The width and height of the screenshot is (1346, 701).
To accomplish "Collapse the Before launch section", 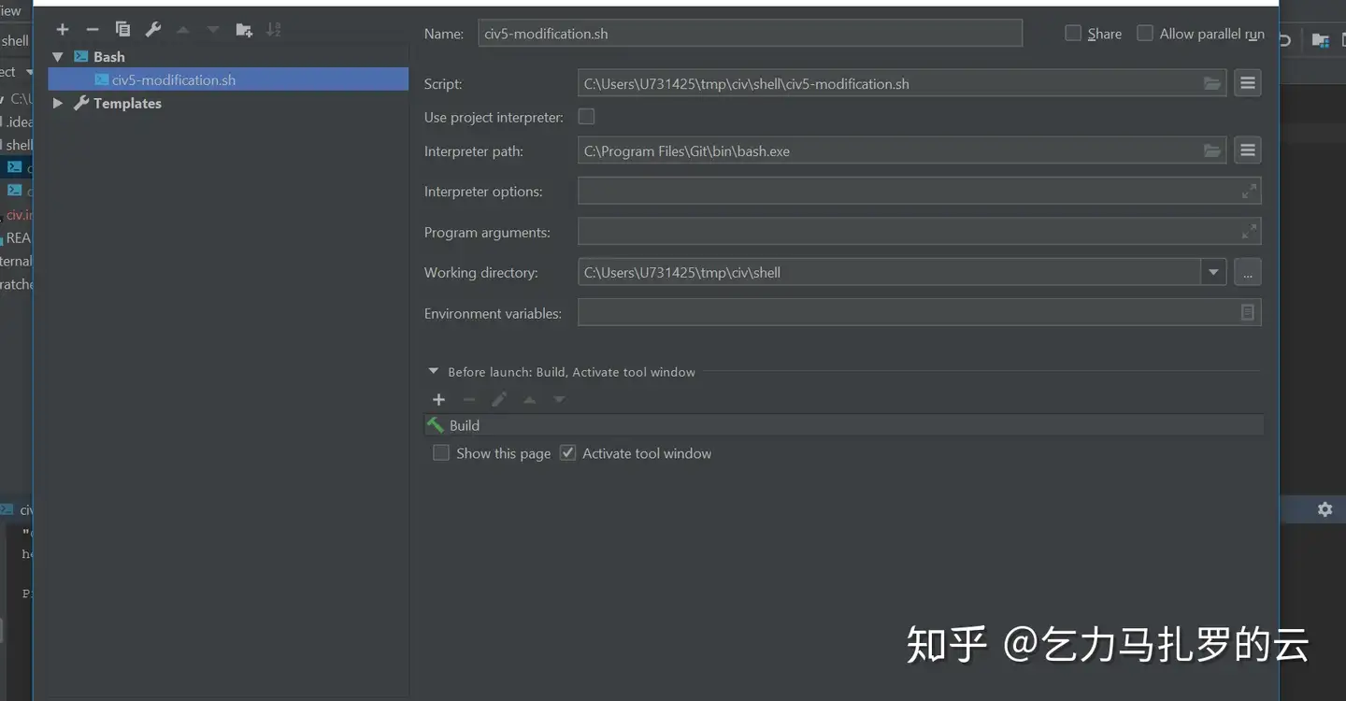I will pos(432,370).
